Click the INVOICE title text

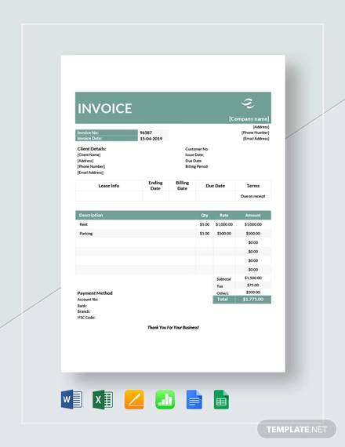[104, 108]
